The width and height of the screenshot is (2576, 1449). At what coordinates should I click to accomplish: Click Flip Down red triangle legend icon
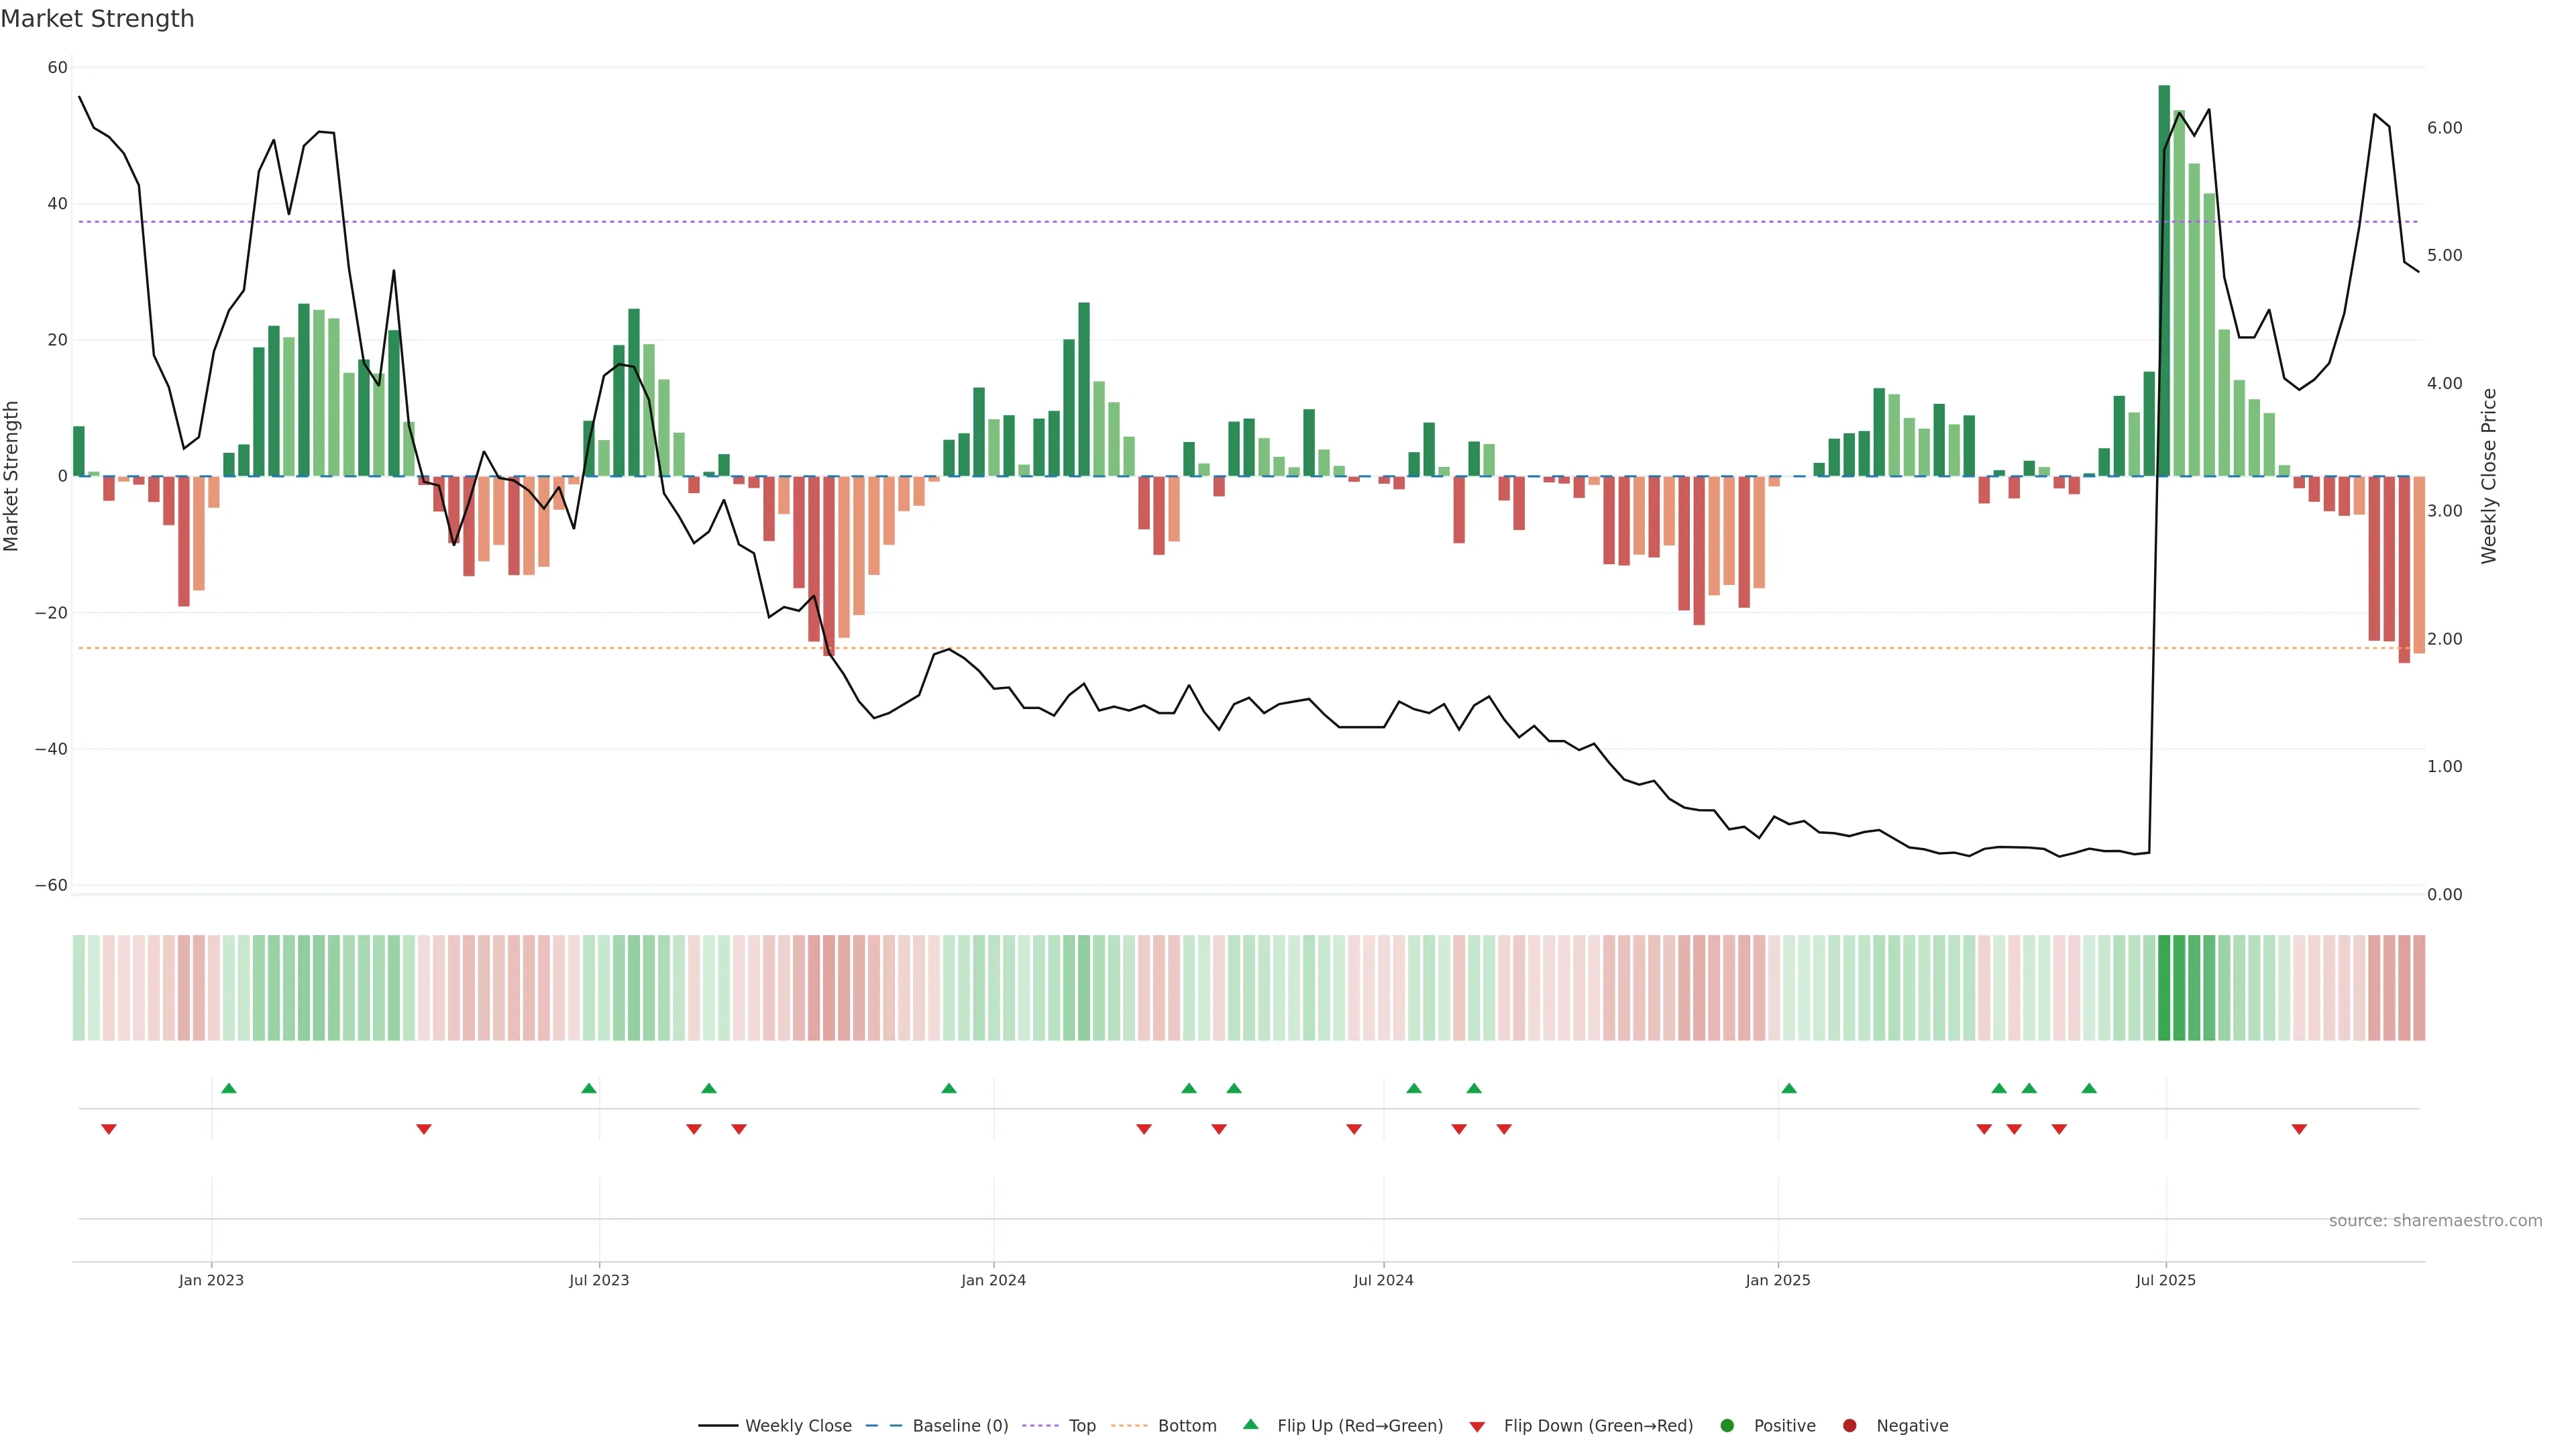pyautogui.click(x=1477, y=1427)
